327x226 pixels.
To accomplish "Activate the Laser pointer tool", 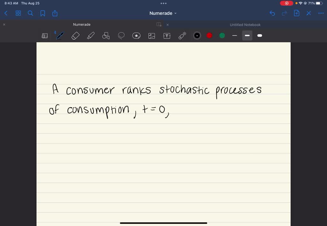I will [x=182, y=35].
